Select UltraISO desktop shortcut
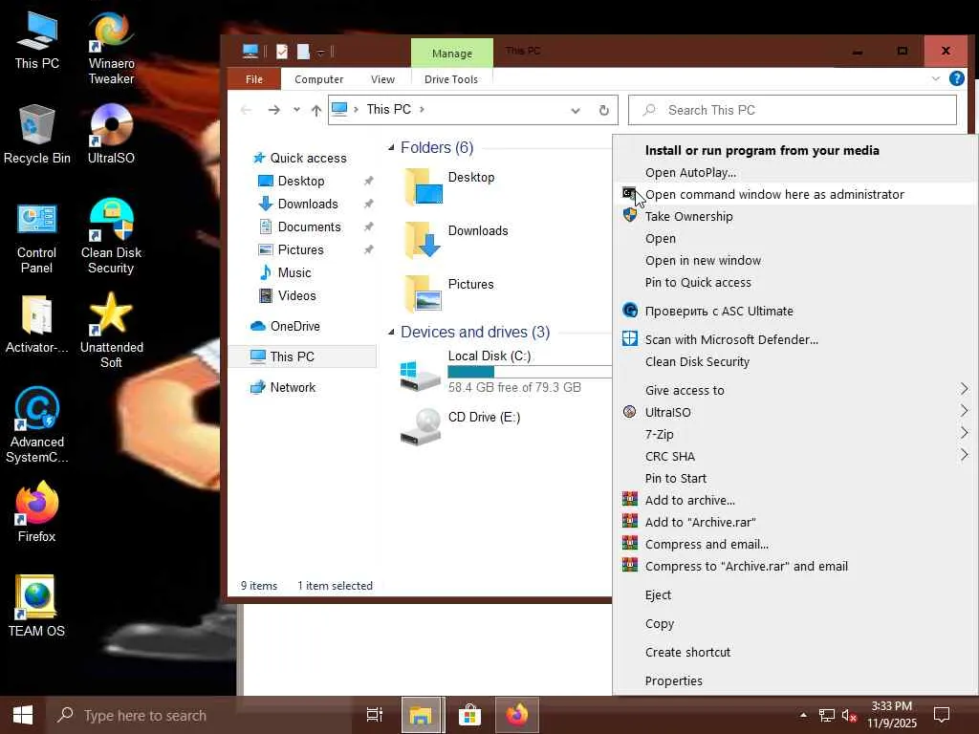The height and width of the screenshot is (734, 979). pyautogui.click(x=111, y=134)
